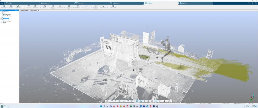Select the Models folder in tree

[x=4, y=22]
